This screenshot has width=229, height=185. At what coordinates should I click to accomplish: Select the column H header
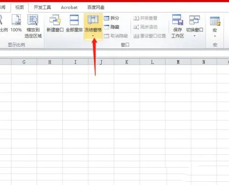pos(50,62)
